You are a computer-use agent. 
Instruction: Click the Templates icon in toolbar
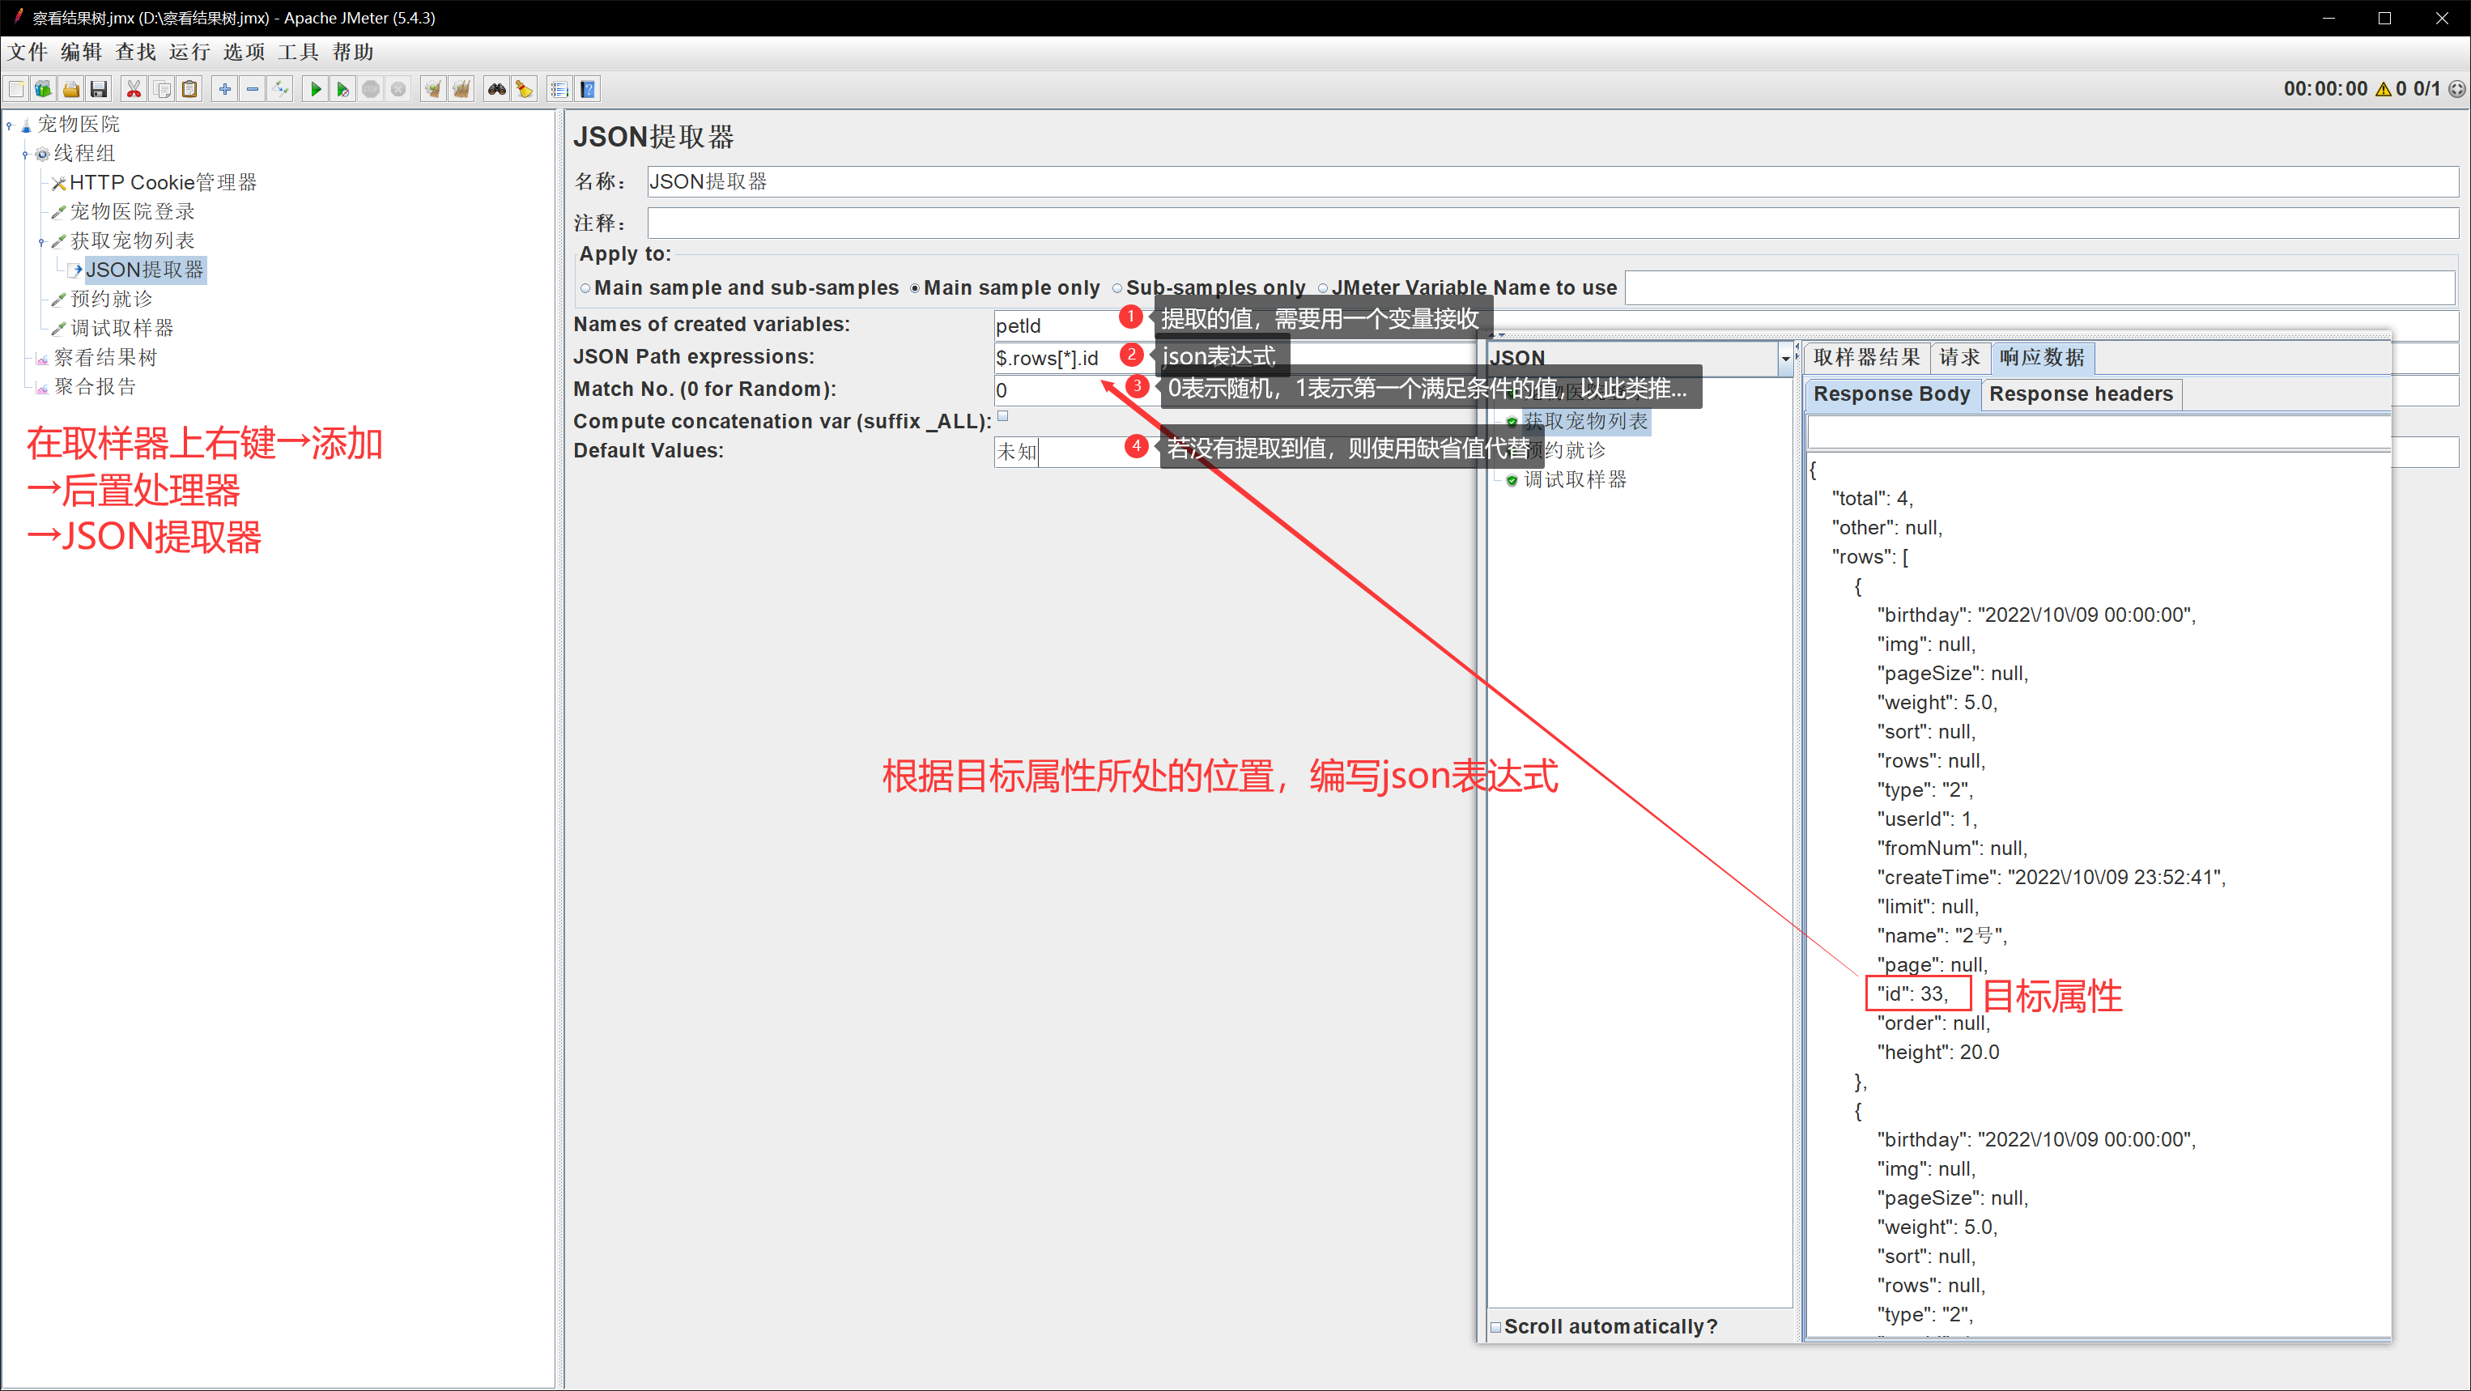(x=43, y=89)
